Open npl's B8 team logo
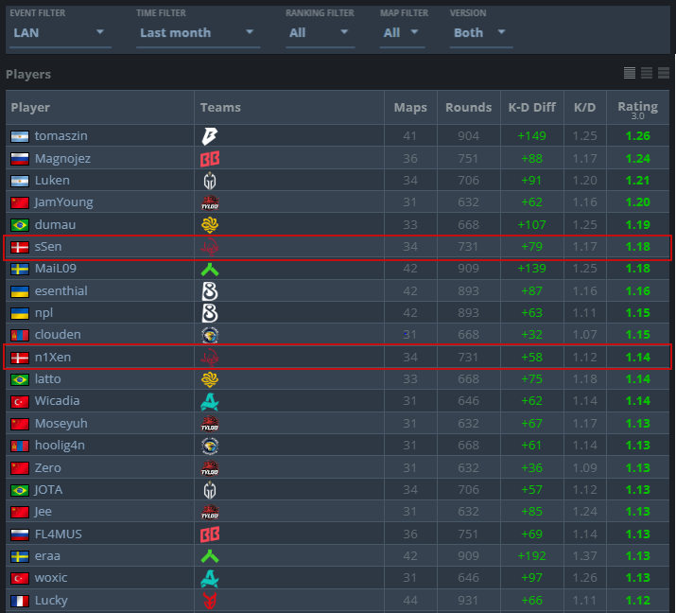 click(x=210, y=313)
